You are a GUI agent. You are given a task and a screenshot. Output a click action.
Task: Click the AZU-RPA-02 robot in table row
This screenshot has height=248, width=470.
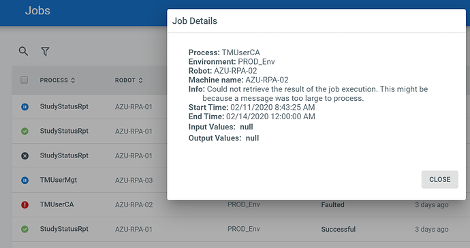[x=134, y=205]
